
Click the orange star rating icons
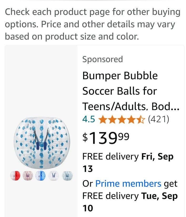[x=122, y=120]
